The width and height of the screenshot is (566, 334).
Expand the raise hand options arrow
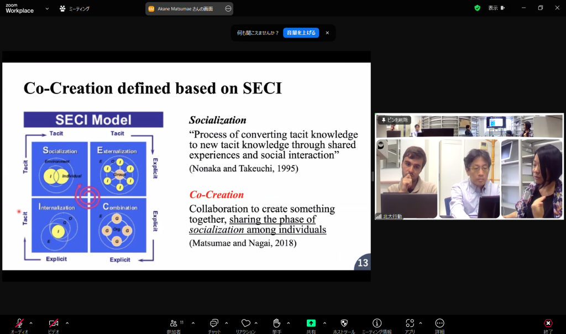pyautogui.click(x=289, y=323)
